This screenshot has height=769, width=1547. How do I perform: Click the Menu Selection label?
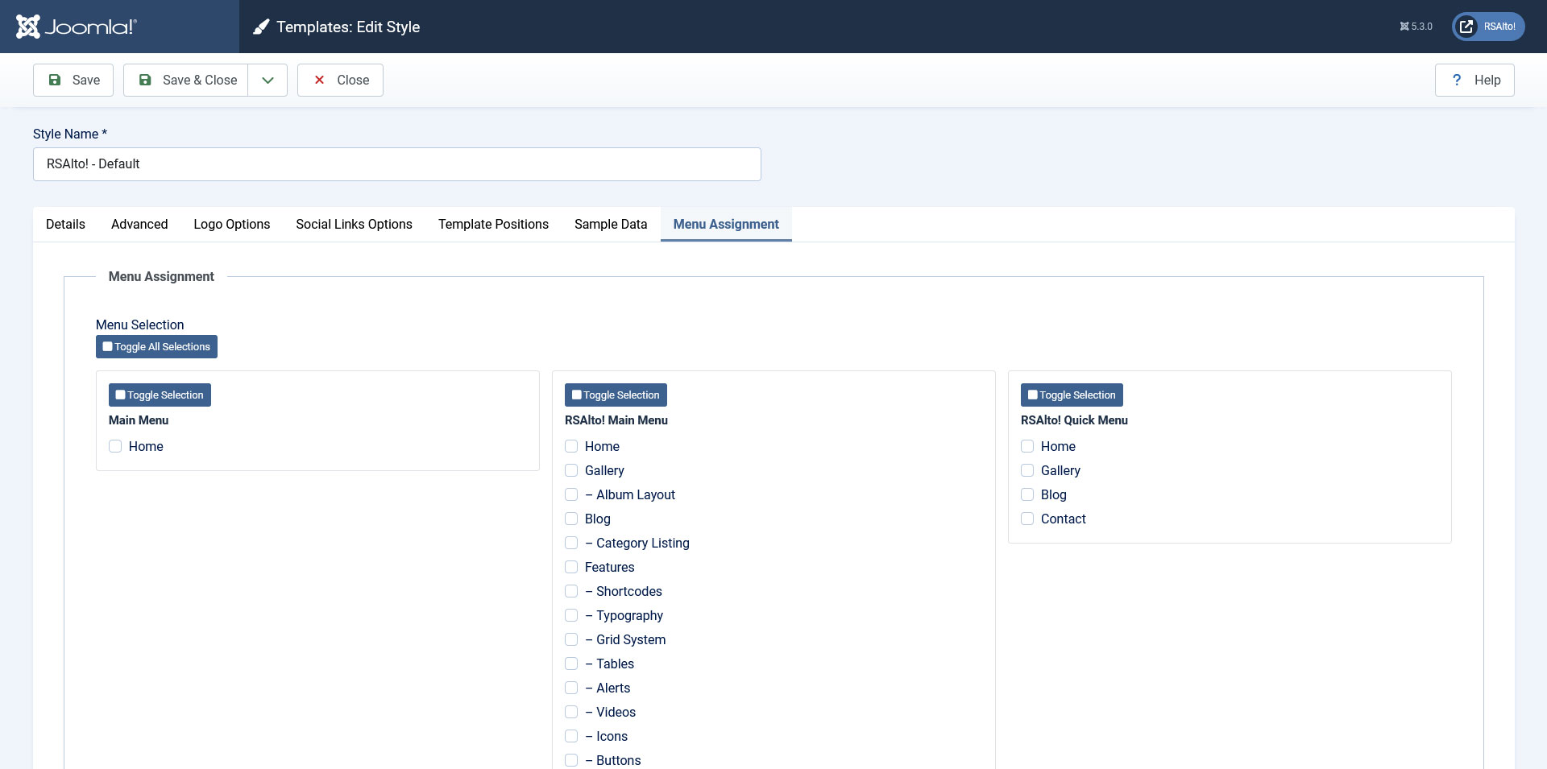pos(140,325)
